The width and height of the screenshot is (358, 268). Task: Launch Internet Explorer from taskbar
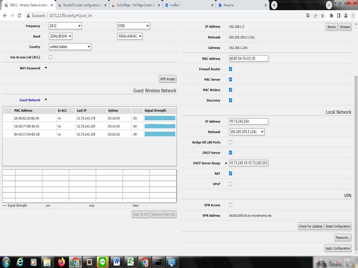coord(20,262)
